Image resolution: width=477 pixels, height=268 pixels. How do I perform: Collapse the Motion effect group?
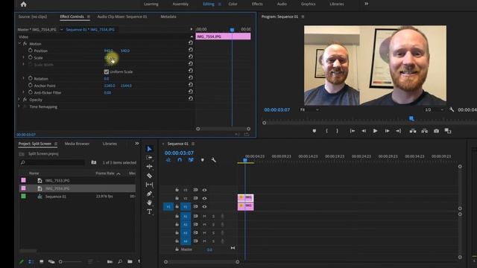[19, 44]
